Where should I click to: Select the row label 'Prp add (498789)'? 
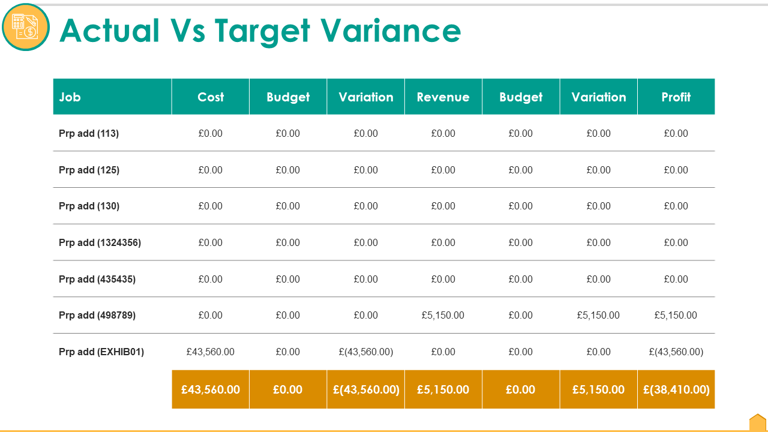tap(97, 315)
